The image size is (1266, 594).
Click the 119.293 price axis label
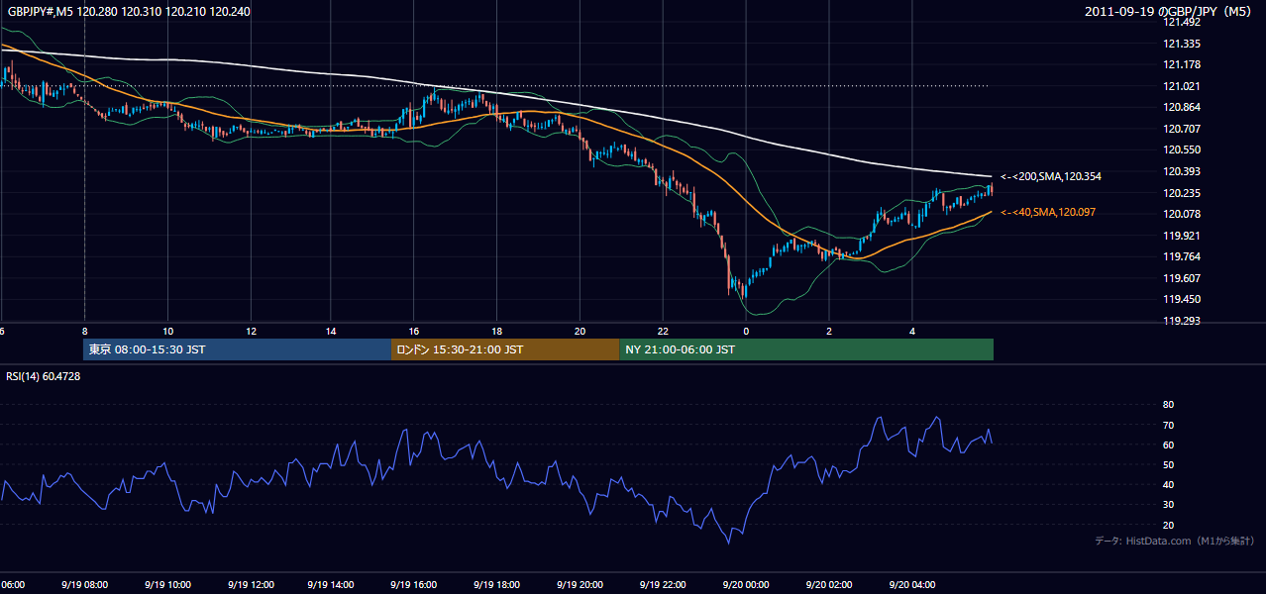pyautogui.click(x=1182, y=321)
